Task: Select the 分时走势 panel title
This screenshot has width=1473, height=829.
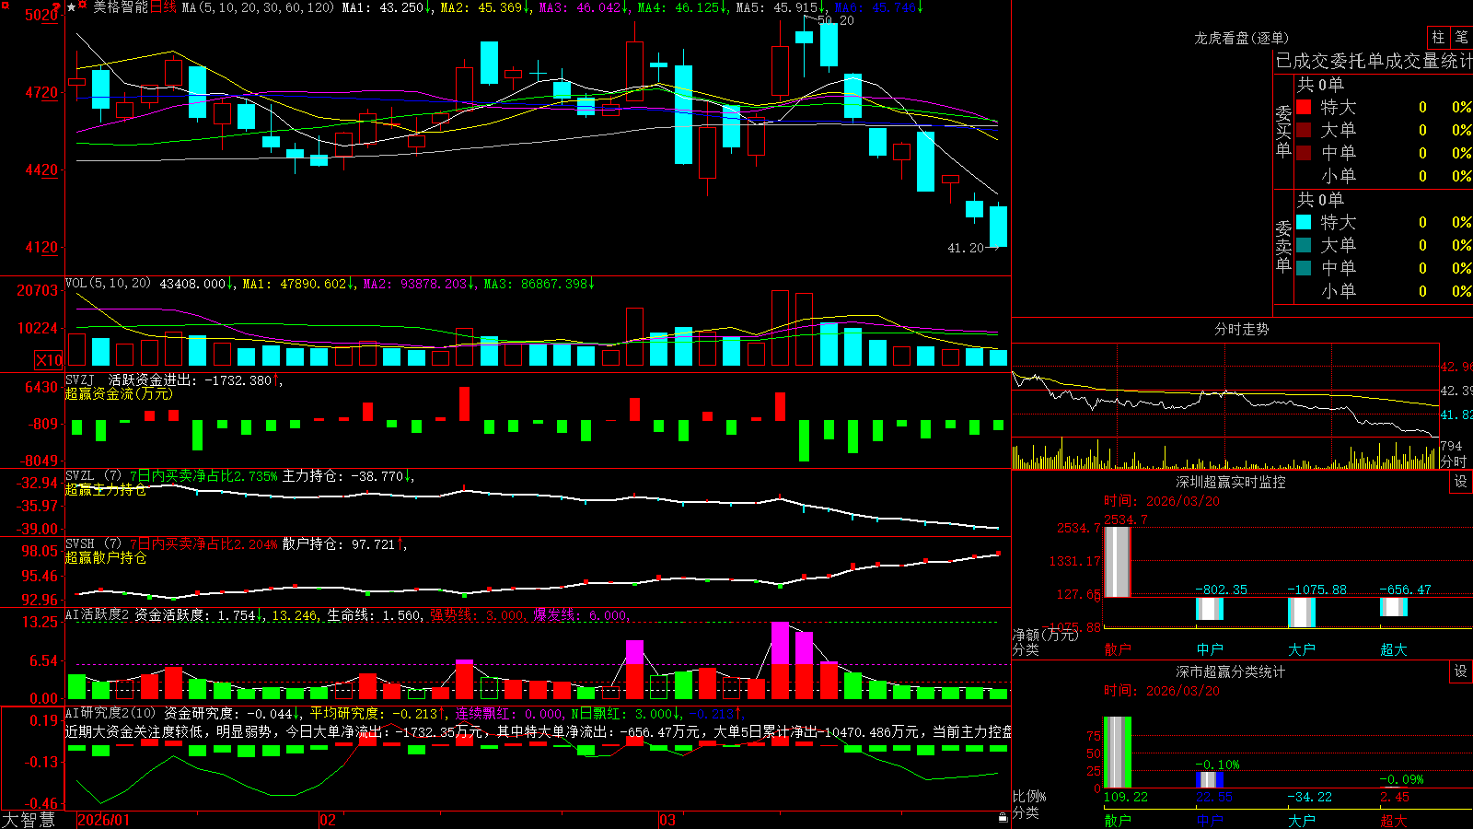Action: coord(1241,329)
